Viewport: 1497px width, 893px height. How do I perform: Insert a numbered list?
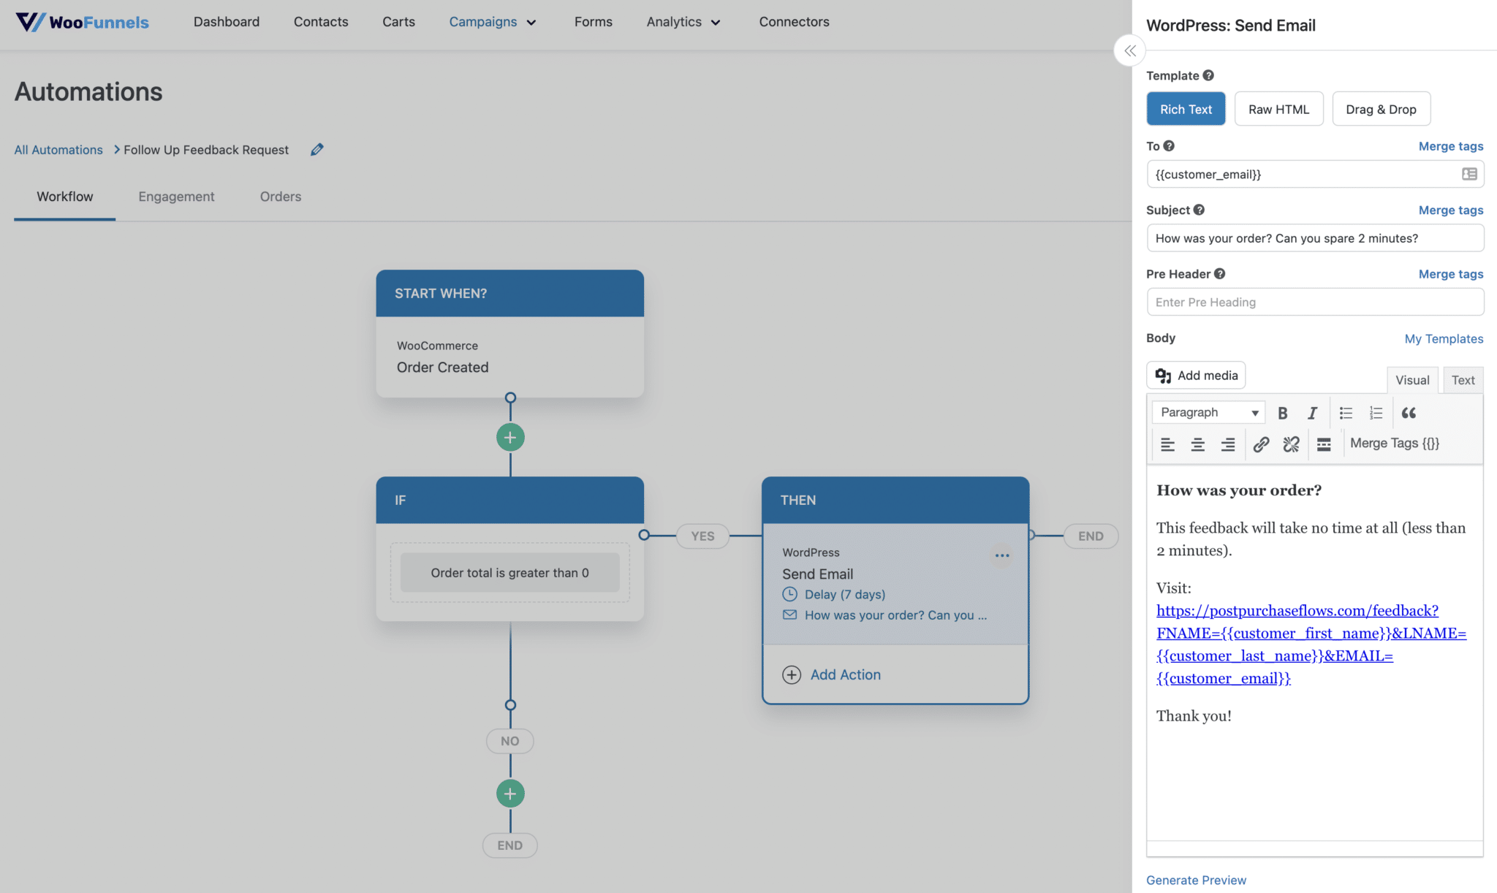coord(1376,413)
